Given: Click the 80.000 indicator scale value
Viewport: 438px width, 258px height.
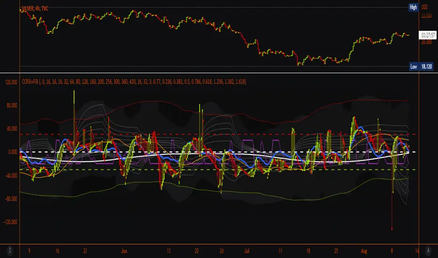Looking at the screenshot, I should 12,106.
